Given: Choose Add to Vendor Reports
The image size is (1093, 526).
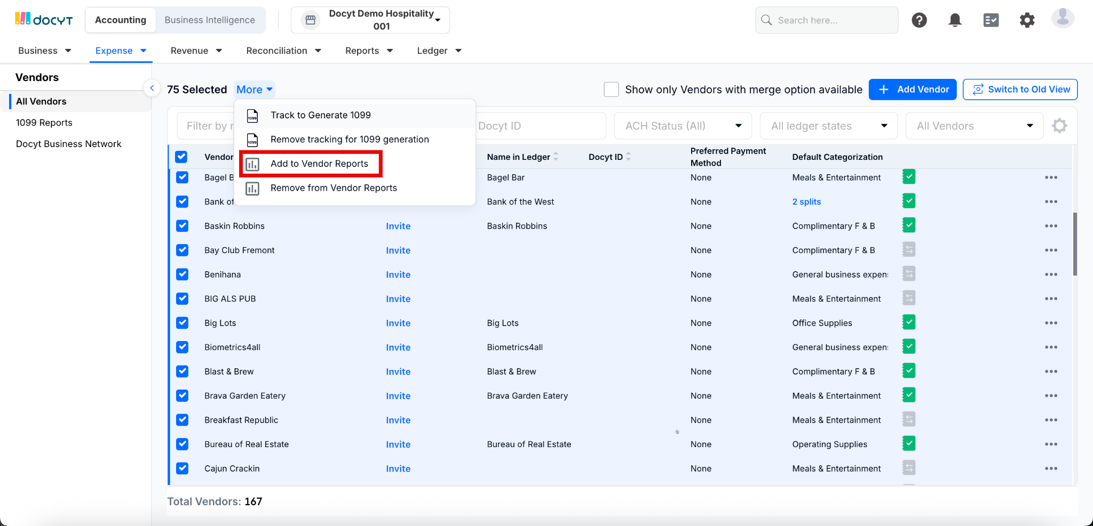Looking at the screenshot, I should (319, 164).
